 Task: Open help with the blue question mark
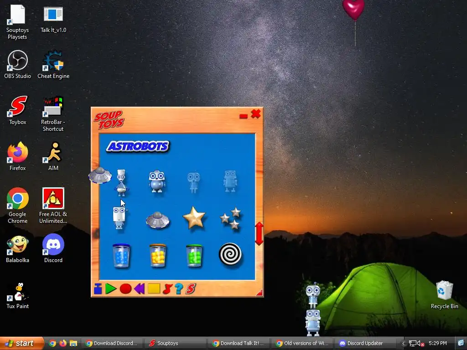point(179,288)
